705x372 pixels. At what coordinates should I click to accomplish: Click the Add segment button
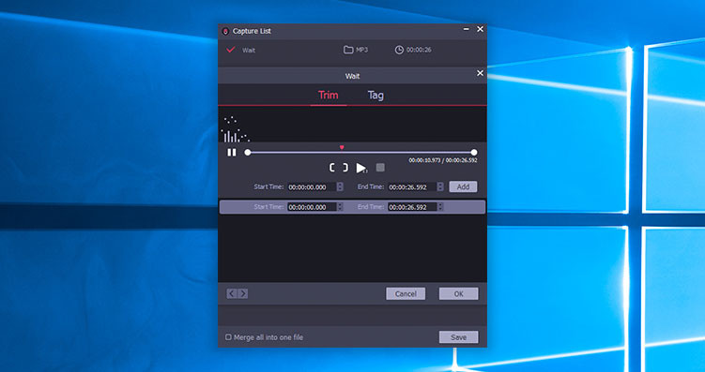pos(463,187)
